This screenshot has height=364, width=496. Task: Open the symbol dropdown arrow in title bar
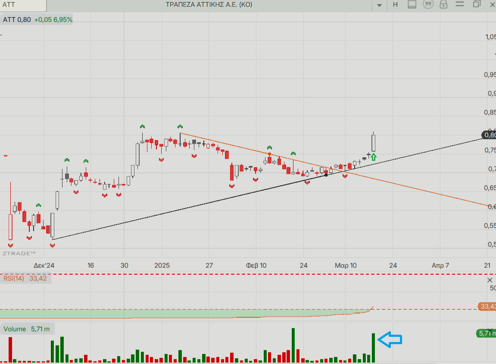pos(379,5)
